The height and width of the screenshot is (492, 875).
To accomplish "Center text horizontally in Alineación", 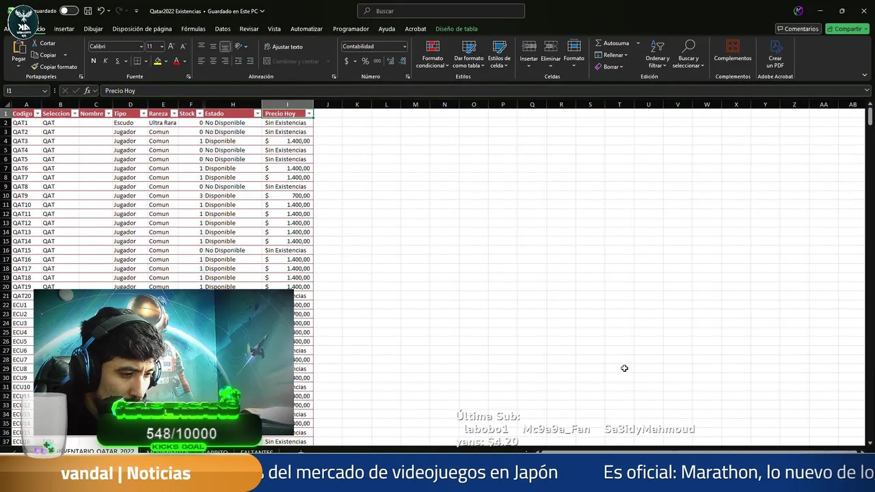I will (x=213, y=61).
